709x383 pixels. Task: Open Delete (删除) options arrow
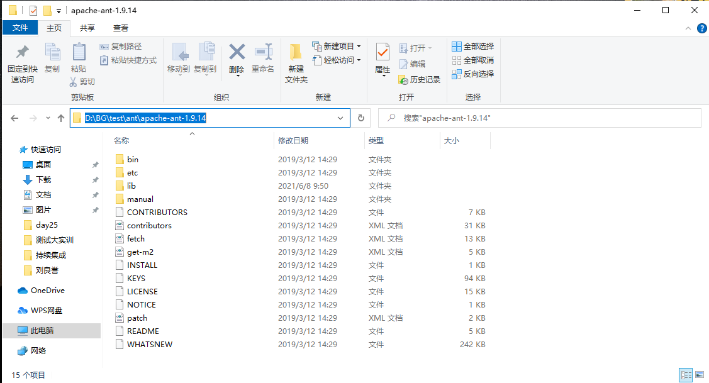tap(237, 76)
